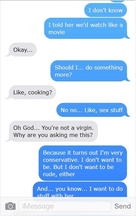Viewport: 136px width, 216px height.
Task: Click the faded "Okay" text at bottom
Action: (20, 214)
